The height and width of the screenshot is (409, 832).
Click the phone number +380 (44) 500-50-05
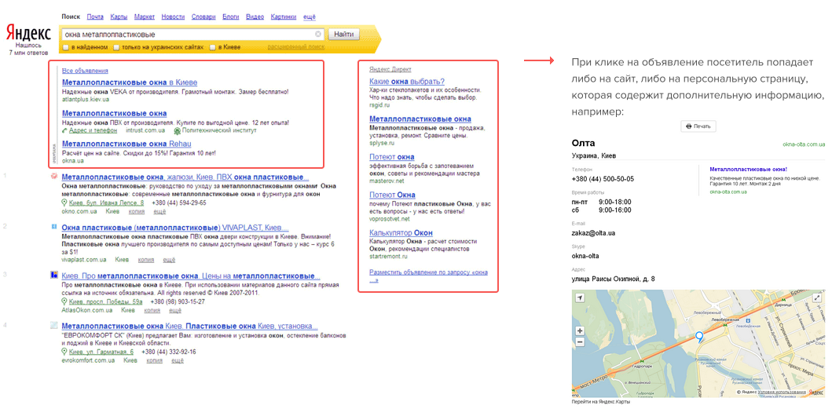pos(603,179)
